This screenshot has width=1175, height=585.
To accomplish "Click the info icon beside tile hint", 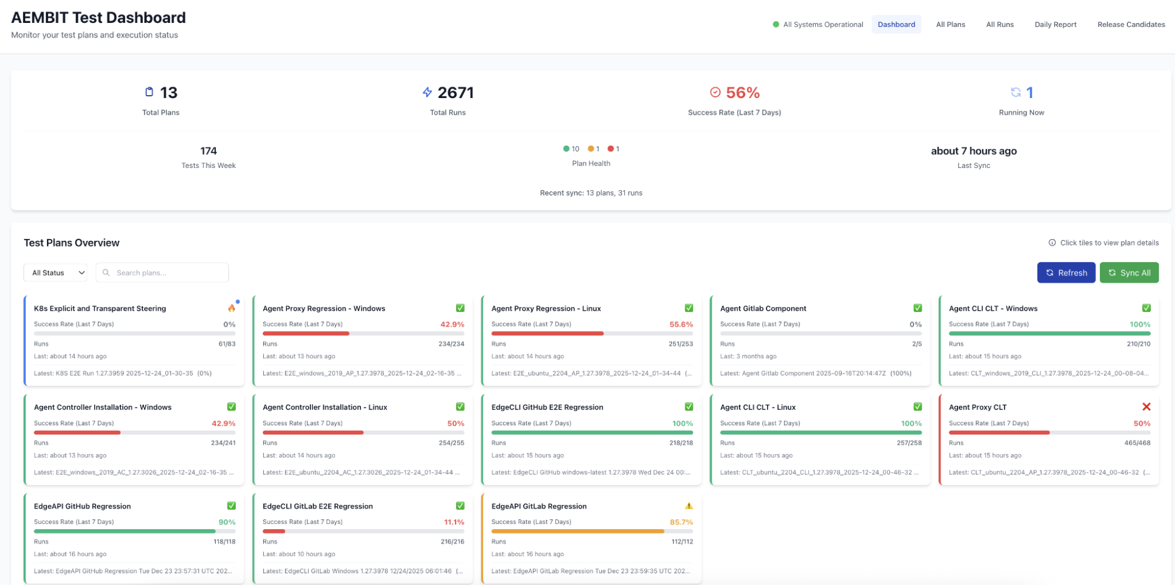I will coord(1052,243).
